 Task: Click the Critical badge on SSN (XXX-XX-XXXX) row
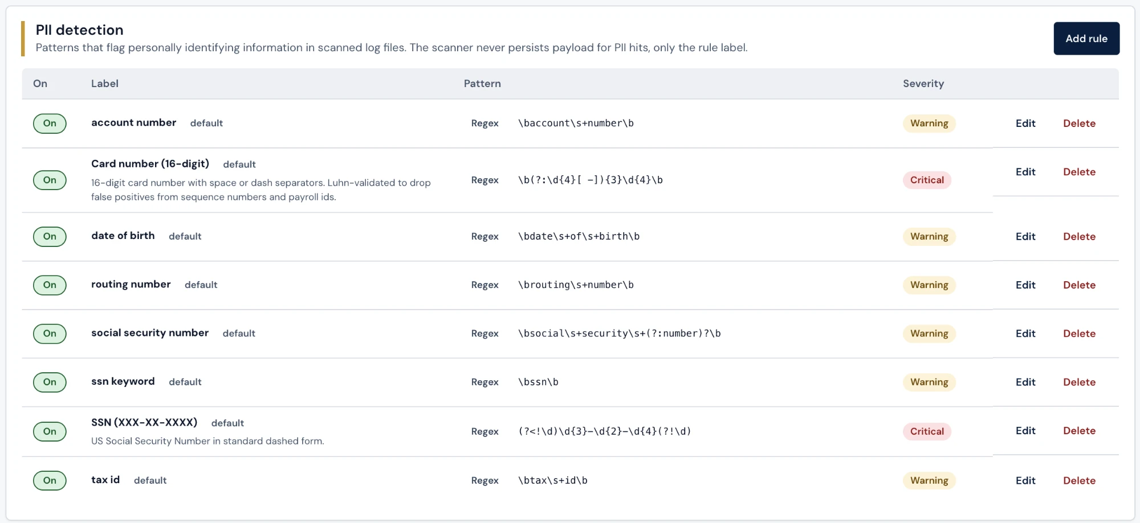pyautogui.click(x=927, y=431)
